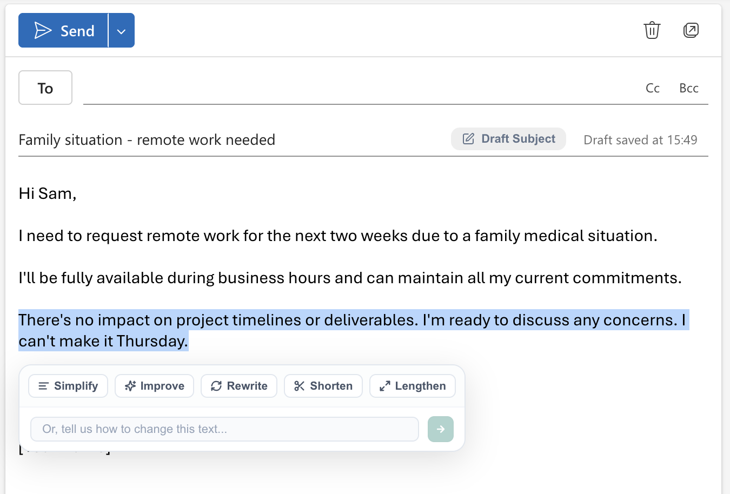The width and height of the screenshot is (730, 494).
Task: Discard the draft with the trash icon
Action: 652,30
